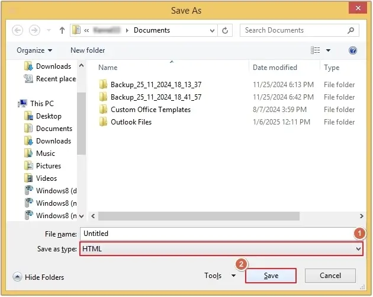Go back using the Back arrow
Image resolution: width=373 pixels, height=297 pixels.
[17, 30]
